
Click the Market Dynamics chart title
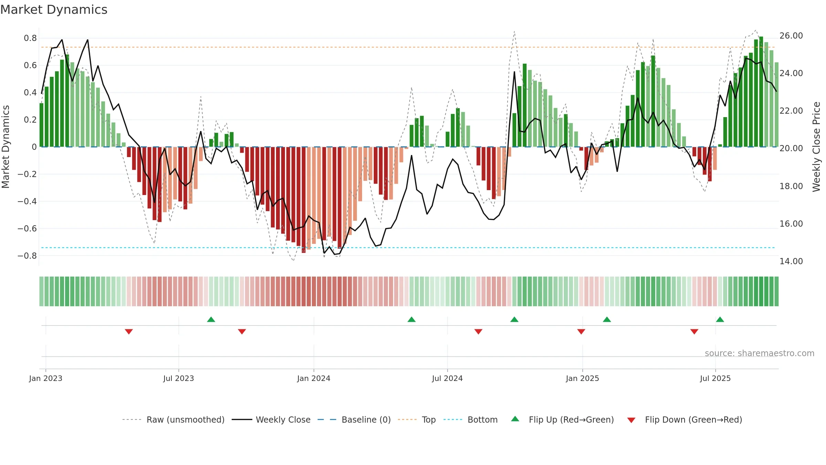point(54,10)
